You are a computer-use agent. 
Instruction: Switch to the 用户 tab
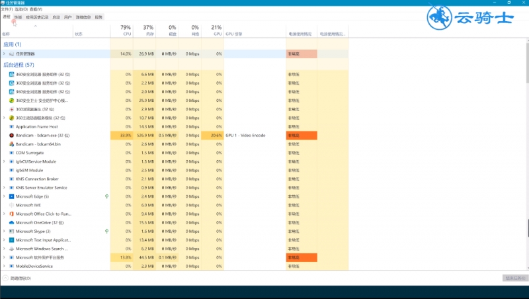(x=68, y=17)
